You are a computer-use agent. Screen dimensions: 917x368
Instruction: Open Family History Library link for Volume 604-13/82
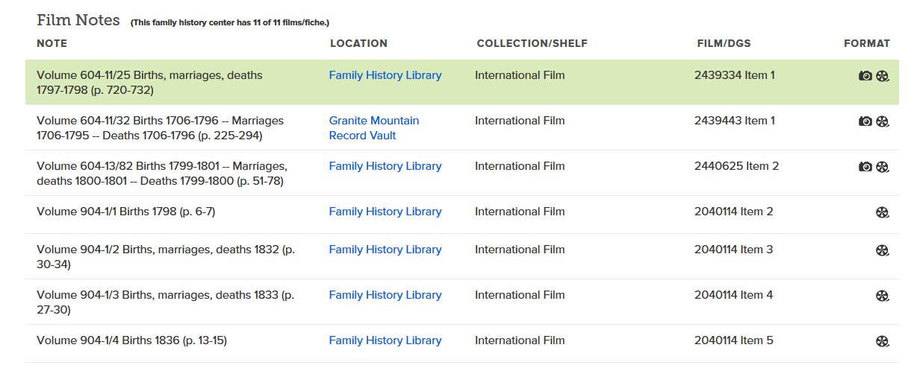[x=385, y=166]
